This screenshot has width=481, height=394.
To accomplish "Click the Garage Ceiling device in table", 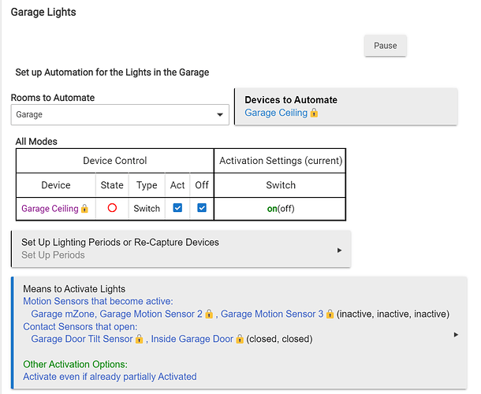I will [x=50, y=209].
